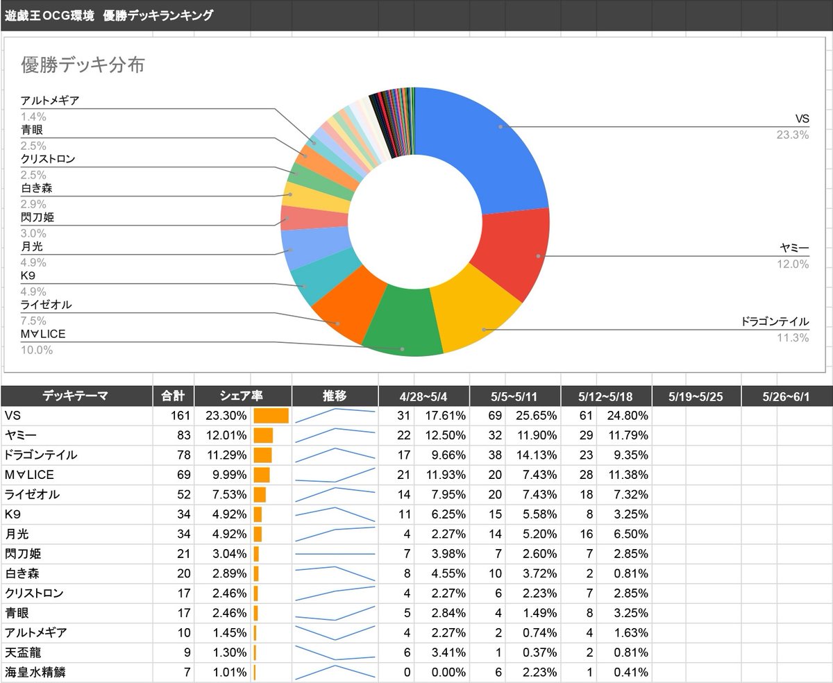This screenshot has width=833, height=683.
Task: Click the 4.55% cell in 白き森 row
Action: pos(442,573)
